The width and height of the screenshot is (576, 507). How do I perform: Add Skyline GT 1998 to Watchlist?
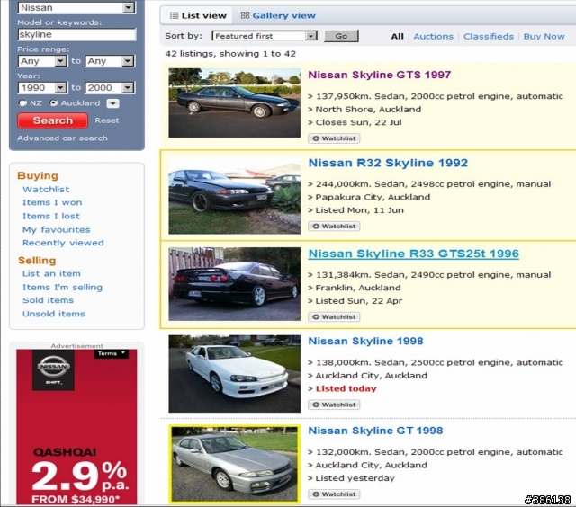[x=334, y=494]
